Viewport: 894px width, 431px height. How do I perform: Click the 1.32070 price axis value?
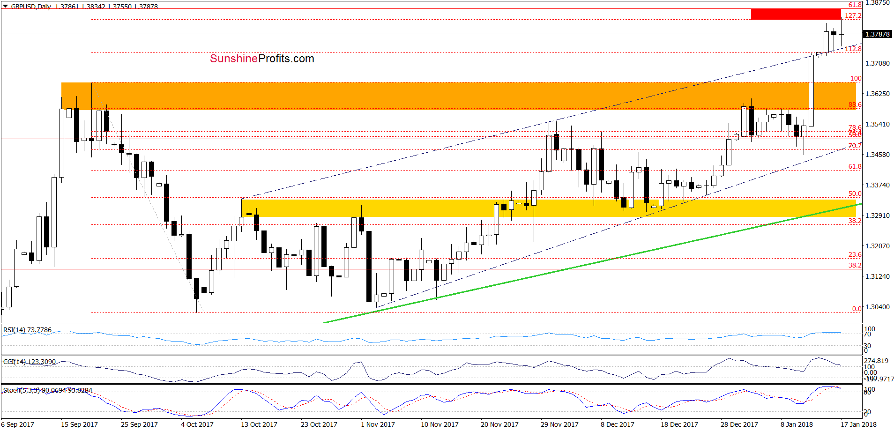(x=877, y=246)
